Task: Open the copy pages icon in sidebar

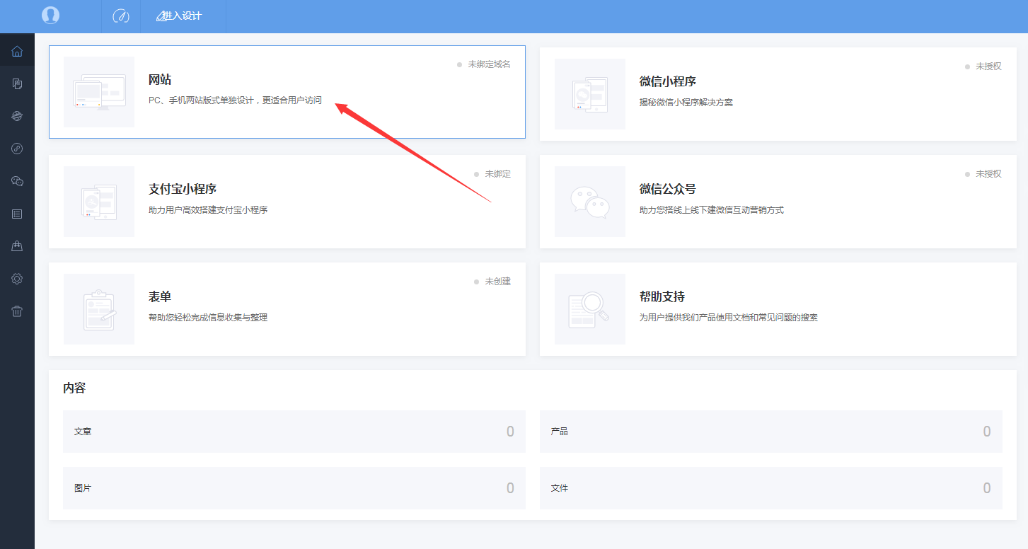Action: 17,84
